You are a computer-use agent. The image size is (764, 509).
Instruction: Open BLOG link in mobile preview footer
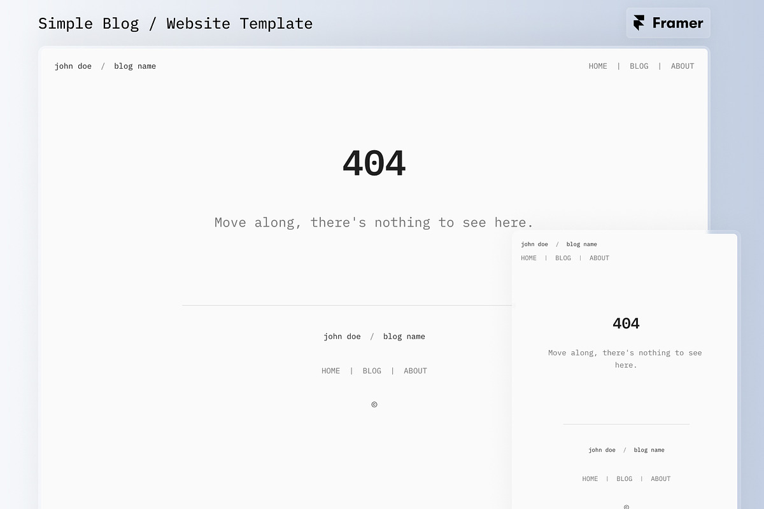coord(625,479)
